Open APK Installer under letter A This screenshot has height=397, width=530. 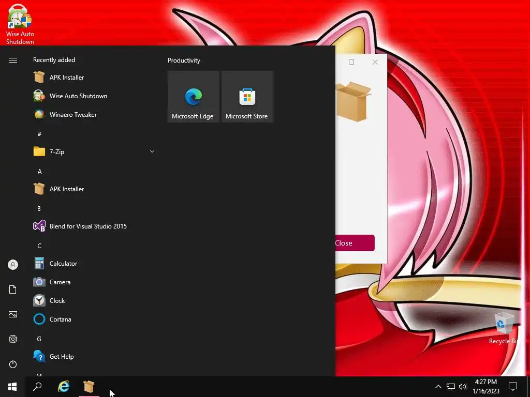94,189
